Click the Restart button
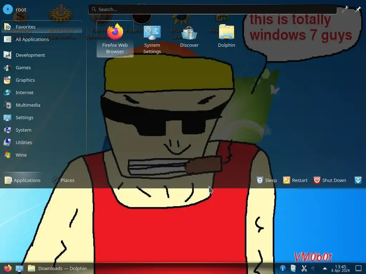 point(295,180)
